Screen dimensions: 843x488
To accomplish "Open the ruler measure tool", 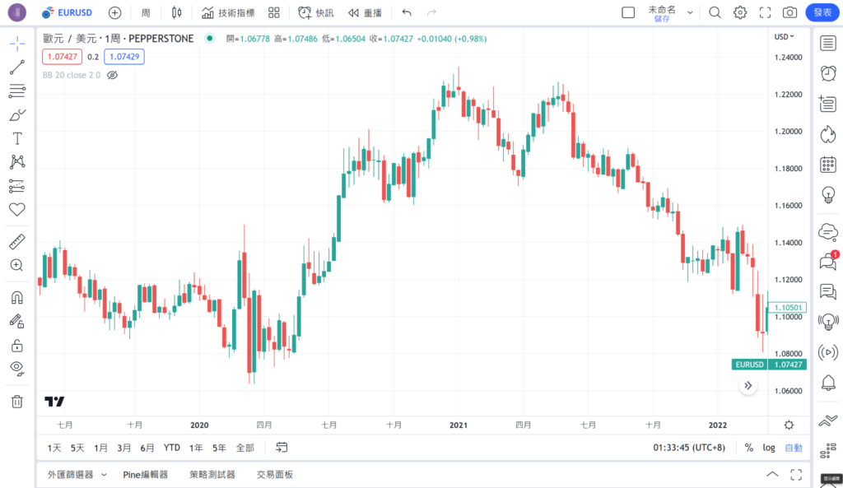I will tap(16, 242).
